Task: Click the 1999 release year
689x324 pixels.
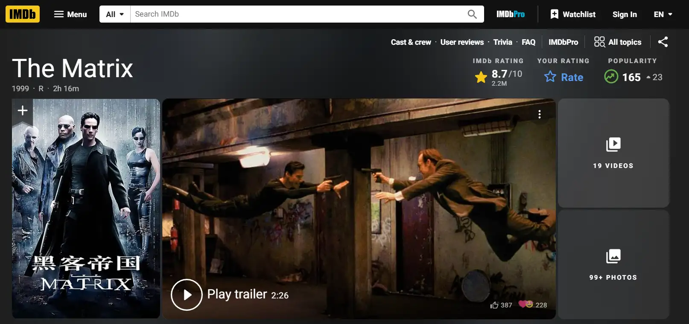Action: tap(20, 89)
